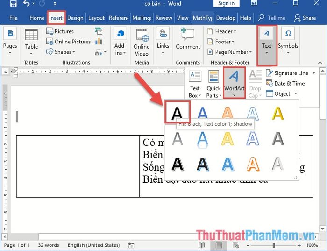Screen dimensions: 327x251
Task: Undo the last action
Action: pyautogui.click(x=26, y=3)
